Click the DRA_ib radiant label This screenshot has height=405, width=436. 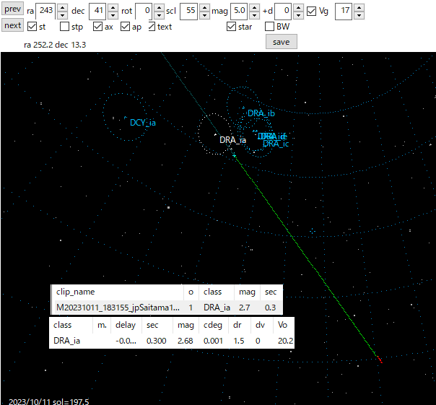pyautogui.click(x=261, y=113)
